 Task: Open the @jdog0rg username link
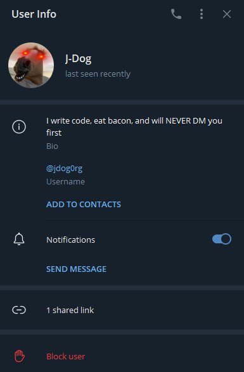point(64,169)
